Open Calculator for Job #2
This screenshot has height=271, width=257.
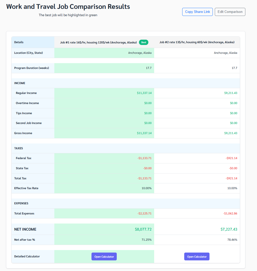[x=197, y=257]
